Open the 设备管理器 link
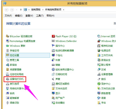 click(x=107, y=74)
